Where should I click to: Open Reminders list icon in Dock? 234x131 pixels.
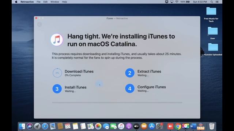point(83,126)
